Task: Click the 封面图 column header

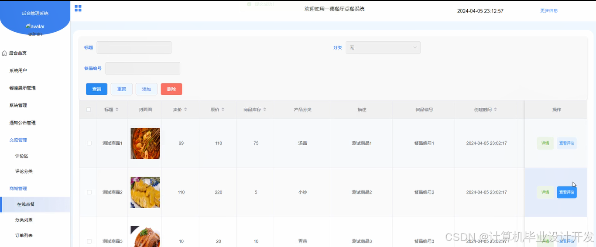Action: click(x=145, y=110)
